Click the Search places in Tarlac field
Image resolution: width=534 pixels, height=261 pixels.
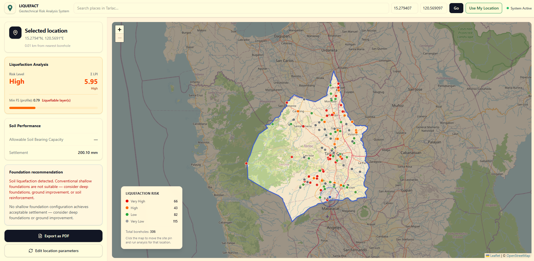click(231, 8)
